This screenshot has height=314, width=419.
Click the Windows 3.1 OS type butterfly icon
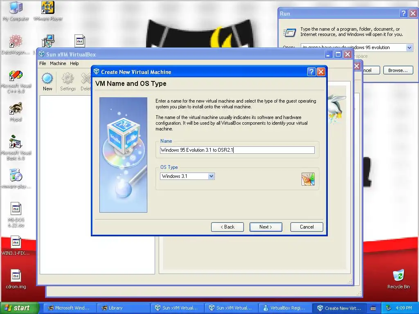(x=308, y=179)
